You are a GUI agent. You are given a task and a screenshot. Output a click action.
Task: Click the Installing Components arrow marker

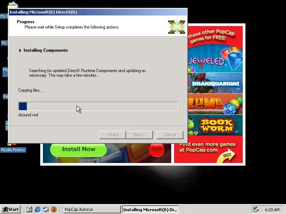point(20,50)
